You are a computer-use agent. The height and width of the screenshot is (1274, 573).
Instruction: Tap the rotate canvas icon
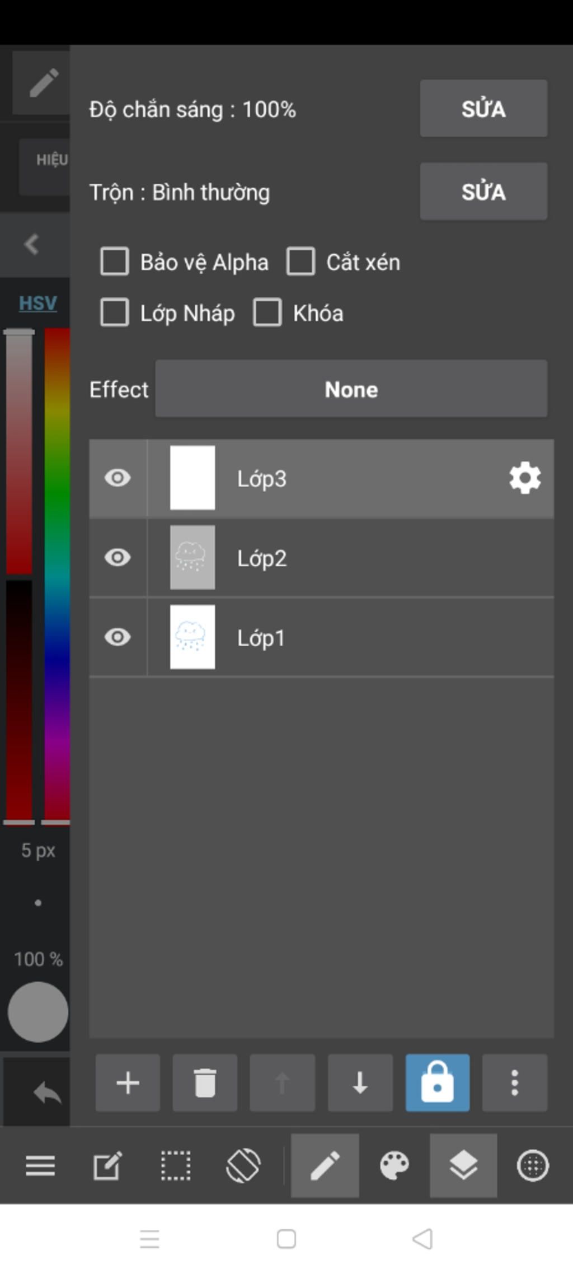(x=243, y=1165)
